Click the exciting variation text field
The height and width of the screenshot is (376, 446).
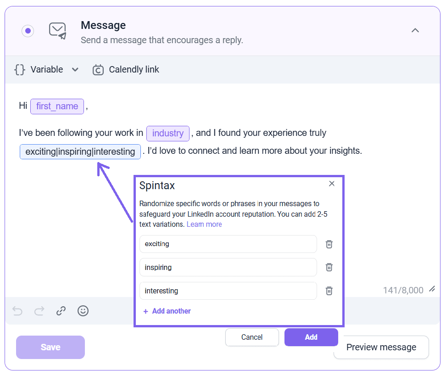coord(228,244)
